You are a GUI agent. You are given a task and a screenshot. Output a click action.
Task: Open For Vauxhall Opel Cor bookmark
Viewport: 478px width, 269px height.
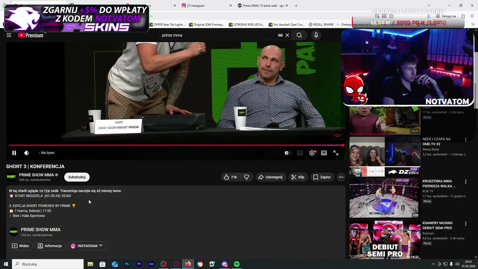286,25
